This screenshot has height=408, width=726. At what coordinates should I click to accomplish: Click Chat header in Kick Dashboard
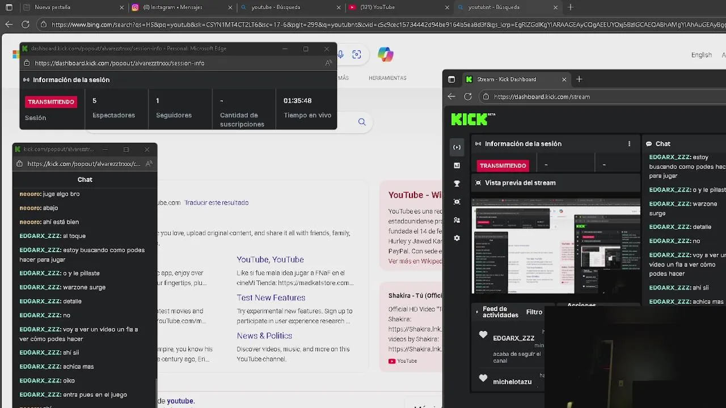point(662,144)
